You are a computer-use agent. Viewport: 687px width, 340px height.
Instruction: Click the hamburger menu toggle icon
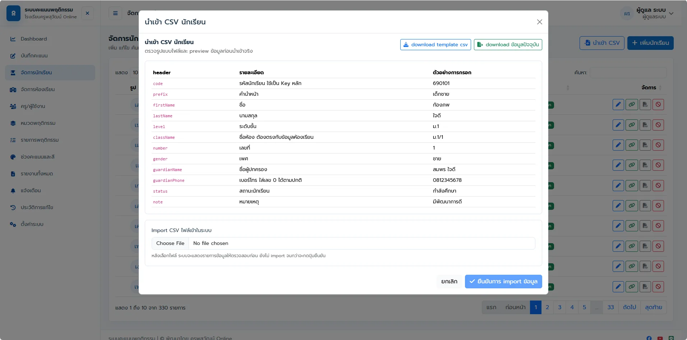click(x=115, y=13)
